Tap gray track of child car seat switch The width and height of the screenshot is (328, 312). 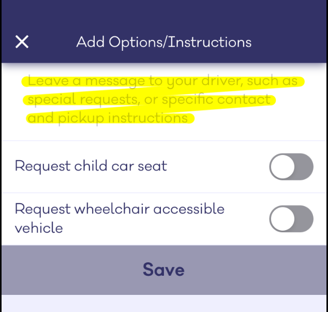(304, 167)
